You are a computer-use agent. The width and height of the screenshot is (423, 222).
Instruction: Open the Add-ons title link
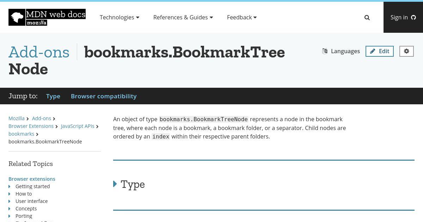coord(39,52)
